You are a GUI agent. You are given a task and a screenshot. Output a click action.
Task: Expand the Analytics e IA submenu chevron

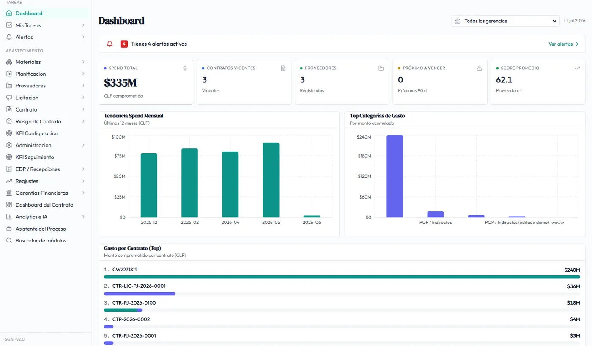83,217
